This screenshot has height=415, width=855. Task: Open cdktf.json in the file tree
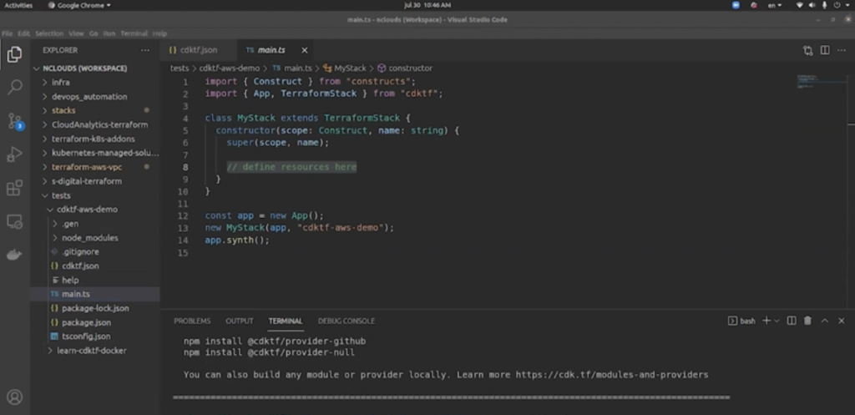pyautogui.click(x=95, y=266)
